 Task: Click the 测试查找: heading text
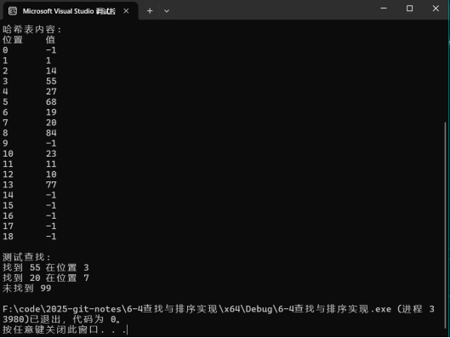point(26,257)
